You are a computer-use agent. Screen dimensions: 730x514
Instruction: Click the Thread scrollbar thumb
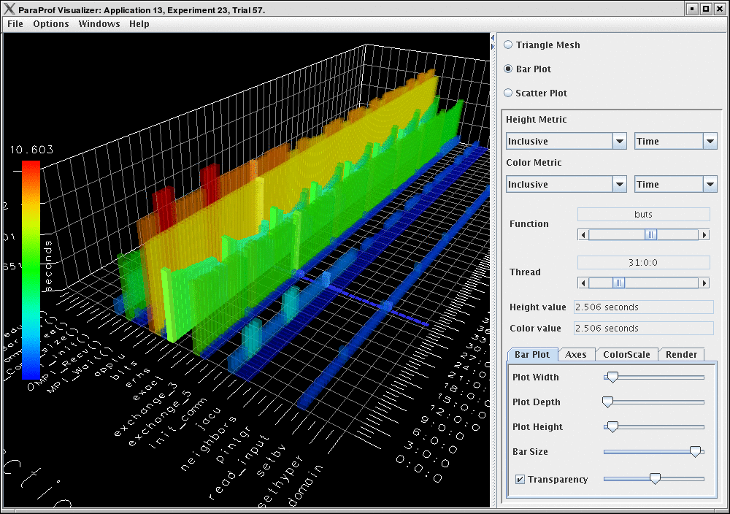pos(618,283)
